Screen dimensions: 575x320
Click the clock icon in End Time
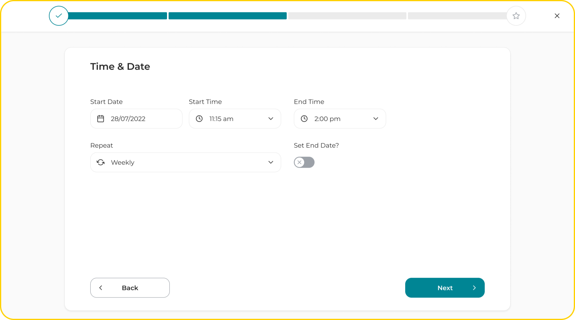[x=304, y=119]
